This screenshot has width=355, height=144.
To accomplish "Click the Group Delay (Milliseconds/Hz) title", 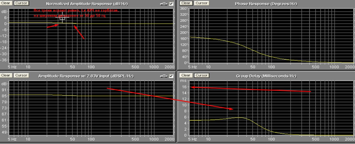I will (266, 76).
